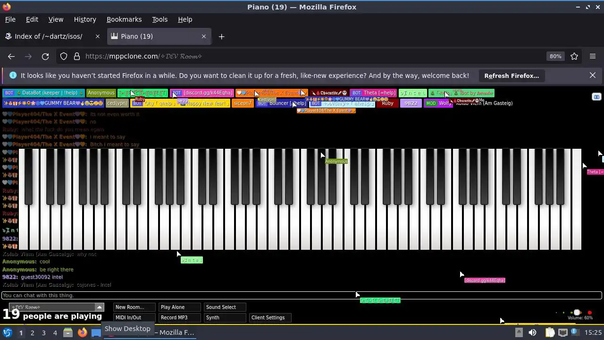Click the taskbar clock 15:25
604x340 pixels.
point(593,333)
